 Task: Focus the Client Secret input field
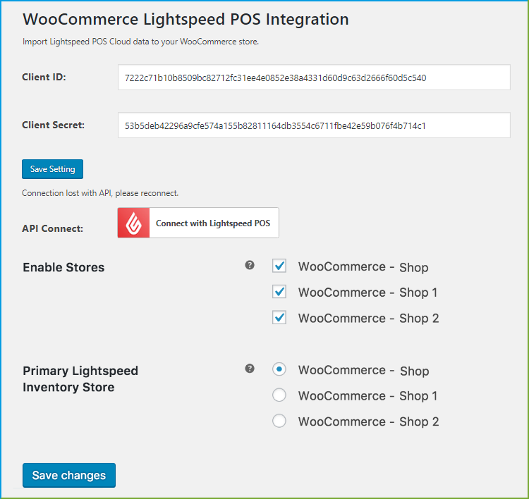(314, 125)
